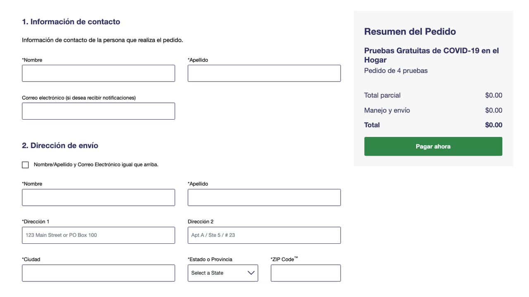This screenshot has width=529, height=297.
Task: Click the Resumen del Pedido heading
Action: [410, 31]
